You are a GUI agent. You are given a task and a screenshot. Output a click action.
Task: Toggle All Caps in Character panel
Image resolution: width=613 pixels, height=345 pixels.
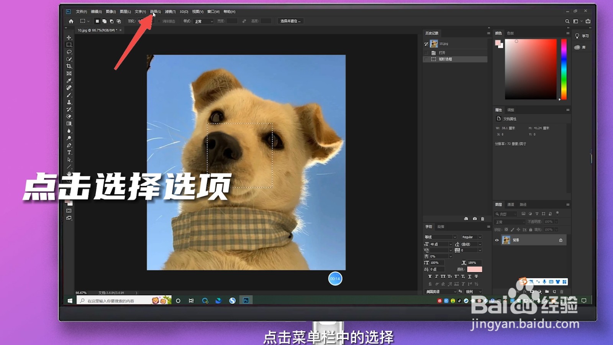pyautogui.click(x=443, y=276)
